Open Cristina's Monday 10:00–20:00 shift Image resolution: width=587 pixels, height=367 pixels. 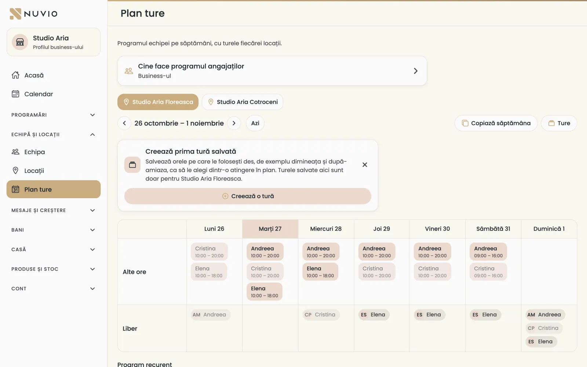[209, 252]
